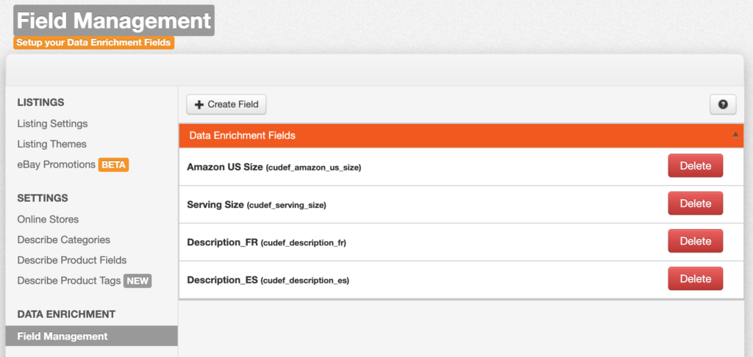Image resolution: width=753 pixels, height=357 pixels.
Task: Open Describe Categories
Action: tap(63, 239)
